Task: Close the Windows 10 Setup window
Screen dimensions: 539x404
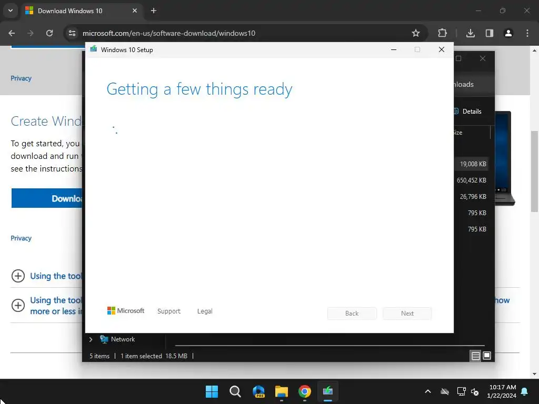Action: point(442,50)
